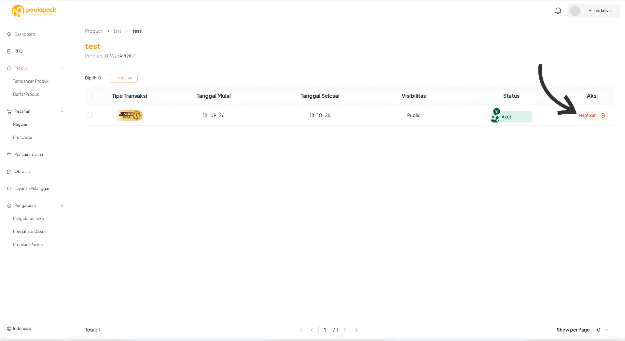Go to the previous page
Viewport: 625px width, 341px height.
point(312,330)
